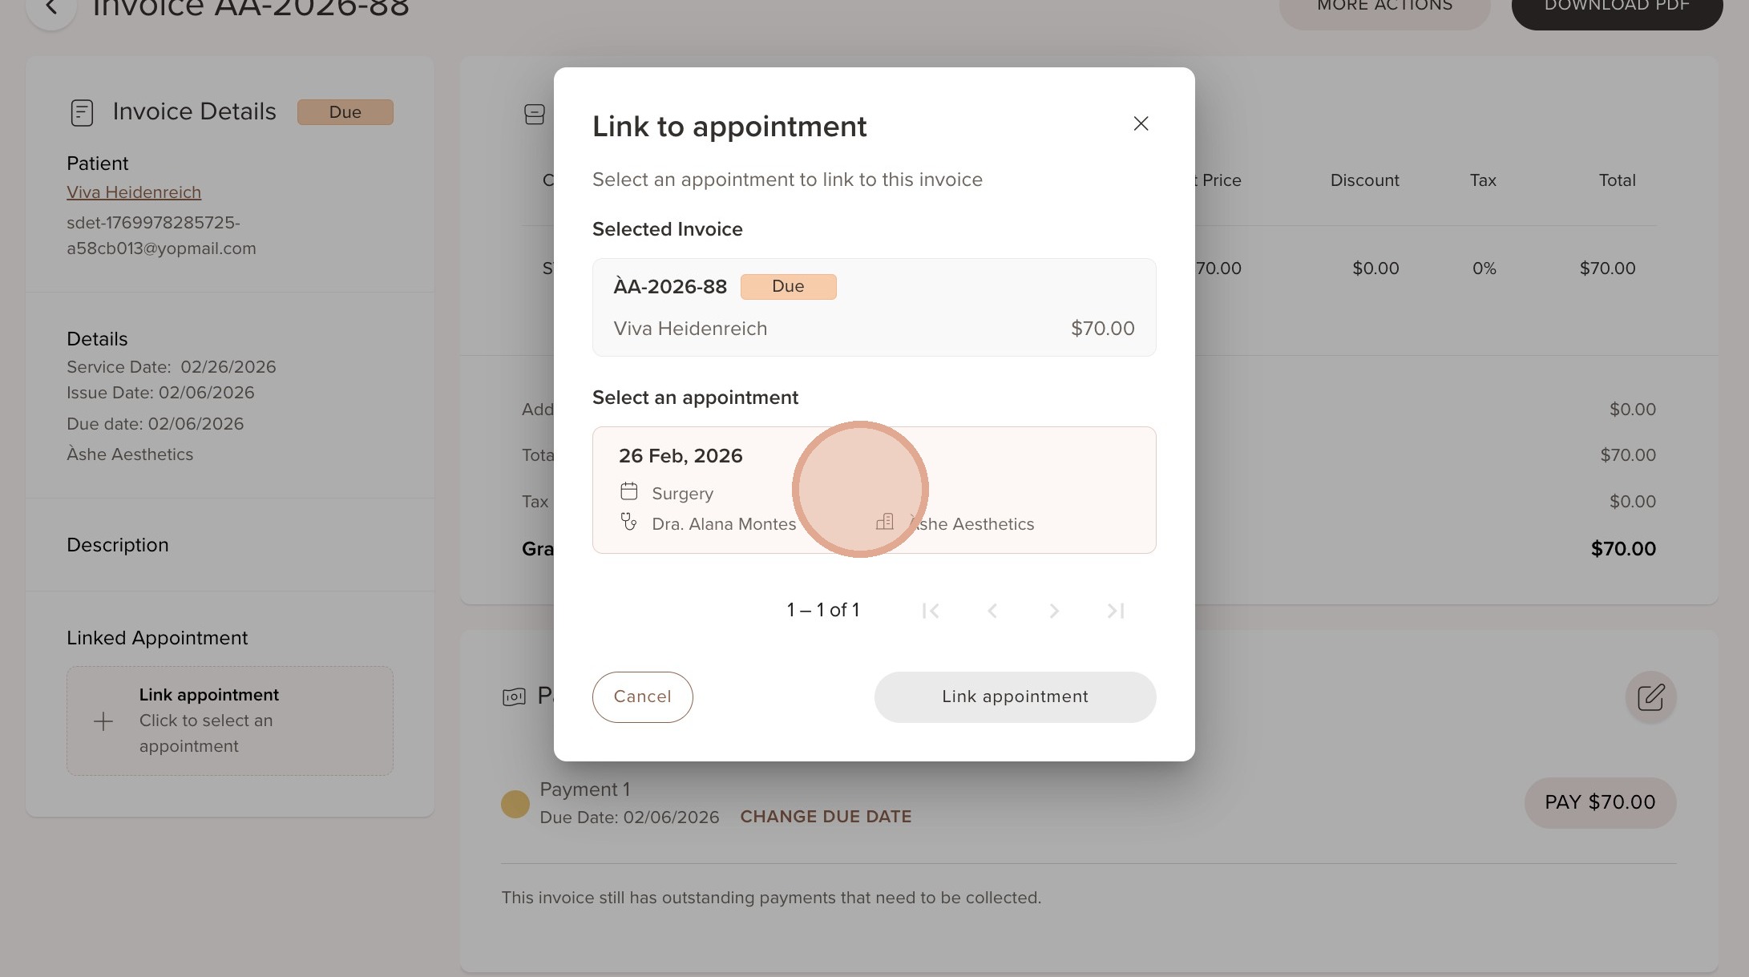Click the plus icon to link appointment

tap(103, 721)
